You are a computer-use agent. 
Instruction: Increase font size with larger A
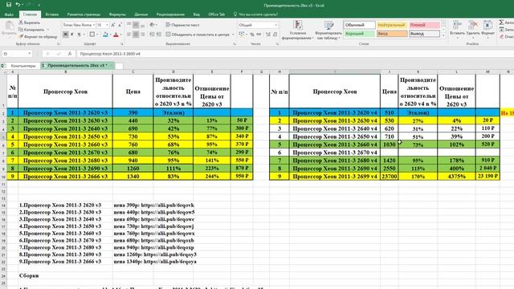(x=113, y=25)
